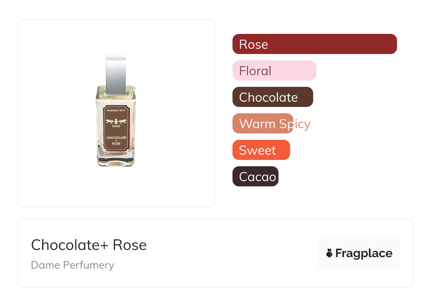
Task: Click the orange Sweet accord bar
Action: pos(261,150)
